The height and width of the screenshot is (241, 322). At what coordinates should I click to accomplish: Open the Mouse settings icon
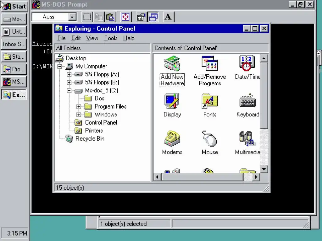210,143
